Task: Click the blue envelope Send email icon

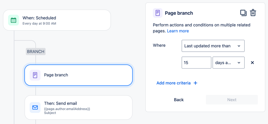Action: click(x=35, y=107)
